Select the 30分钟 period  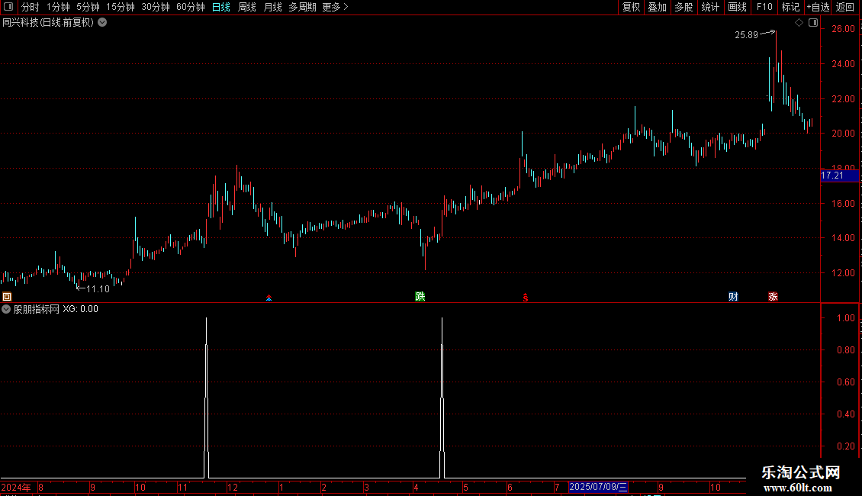(156, 7)
